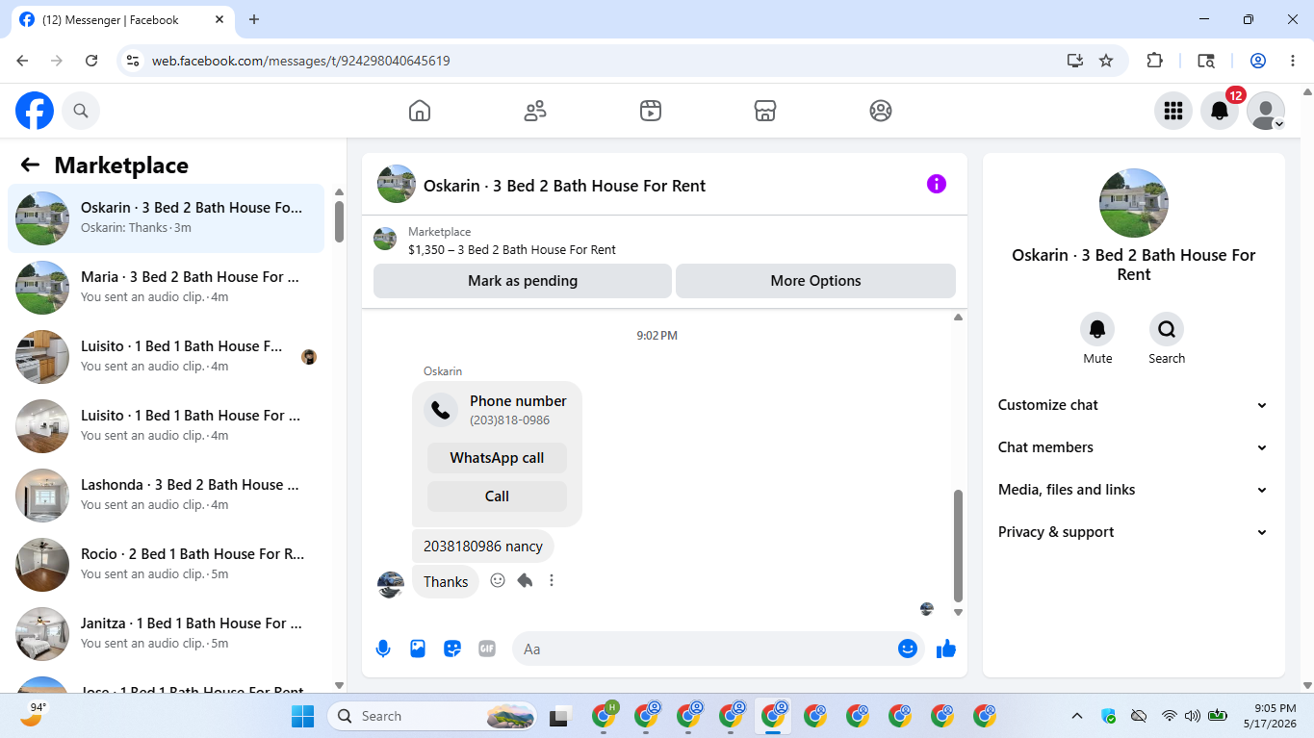Expand the Customize chat section
This screenshot has height=738, width=1314.
1133,405
